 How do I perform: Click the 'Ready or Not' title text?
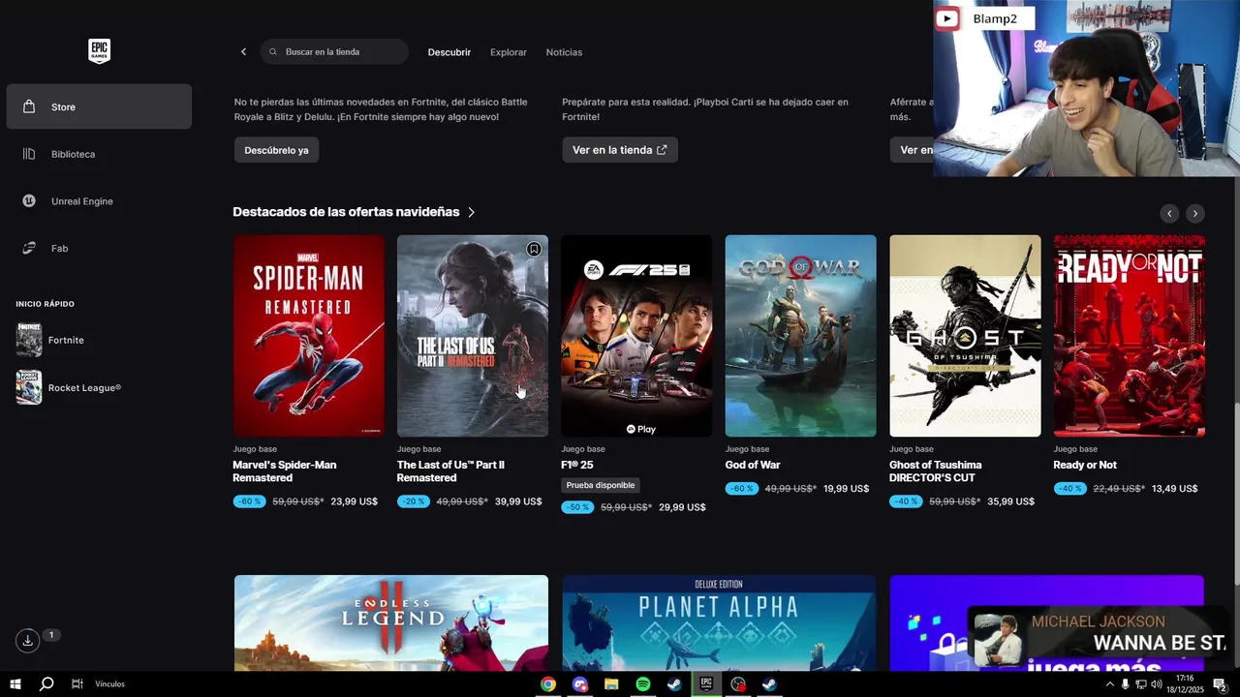click(x=1085, y=466)
